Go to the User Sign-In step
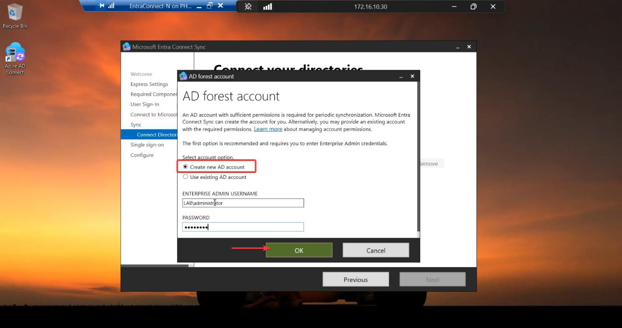The image size is (622, 328). 145,104
